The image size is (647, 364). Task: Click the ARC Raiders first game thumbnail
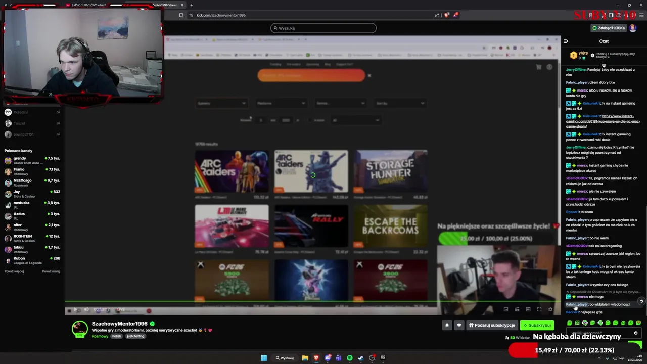[232, 171]
